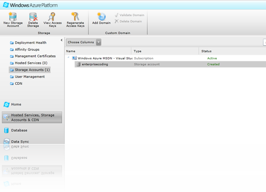Image resolution: width=266 pixels, height=192 pixels.
Task: Switch to the Data Sync section
Action: tap(16, 141)
